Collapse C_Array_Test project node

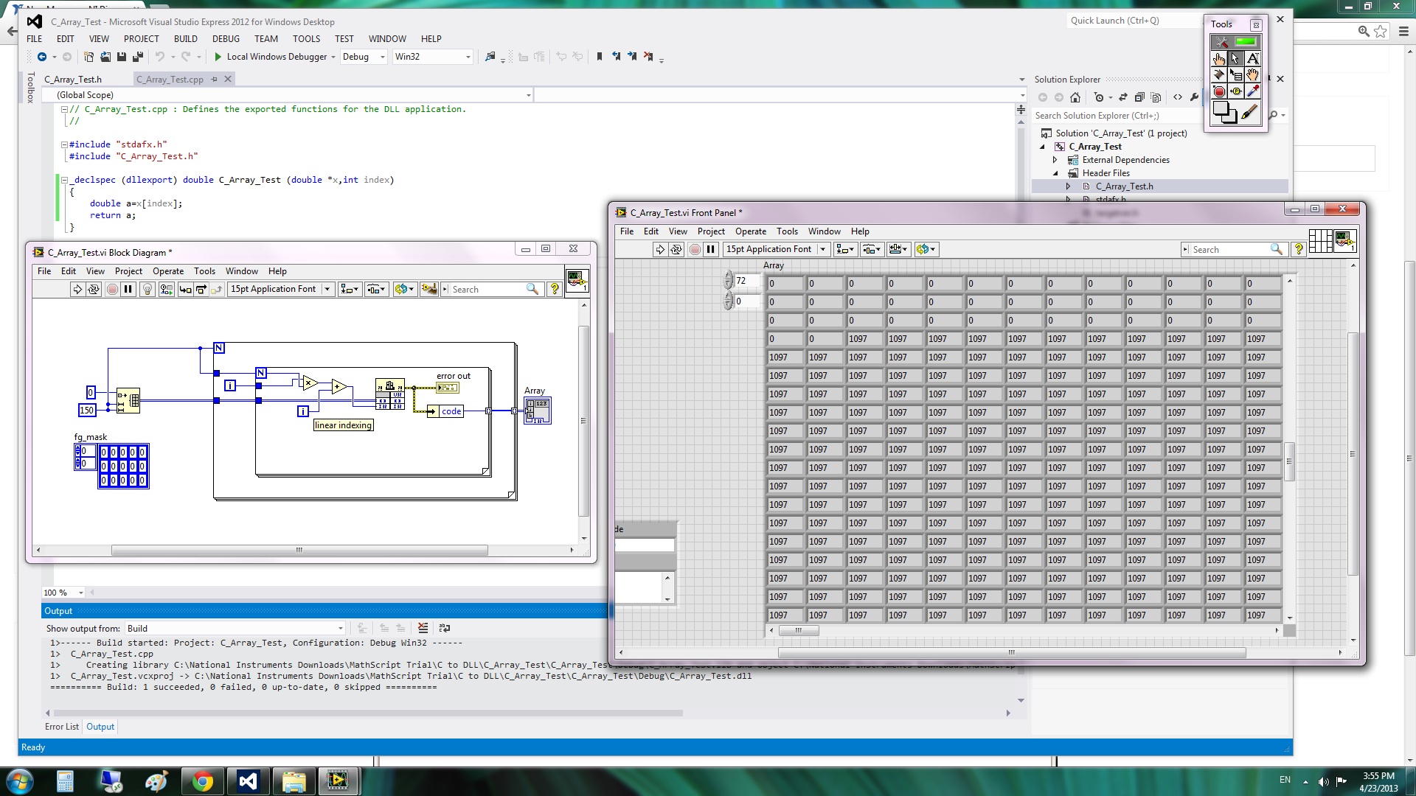coord(1043,147)
